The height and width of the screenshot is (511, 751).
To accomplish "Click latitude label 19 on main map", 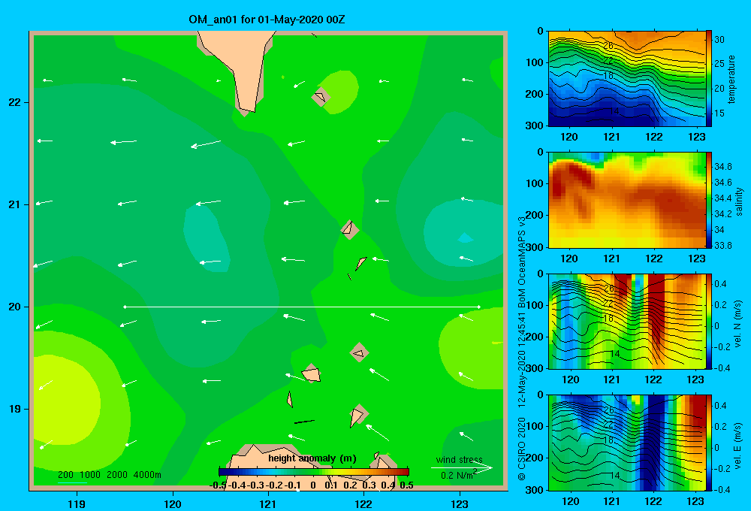I will tap(15, 409).
